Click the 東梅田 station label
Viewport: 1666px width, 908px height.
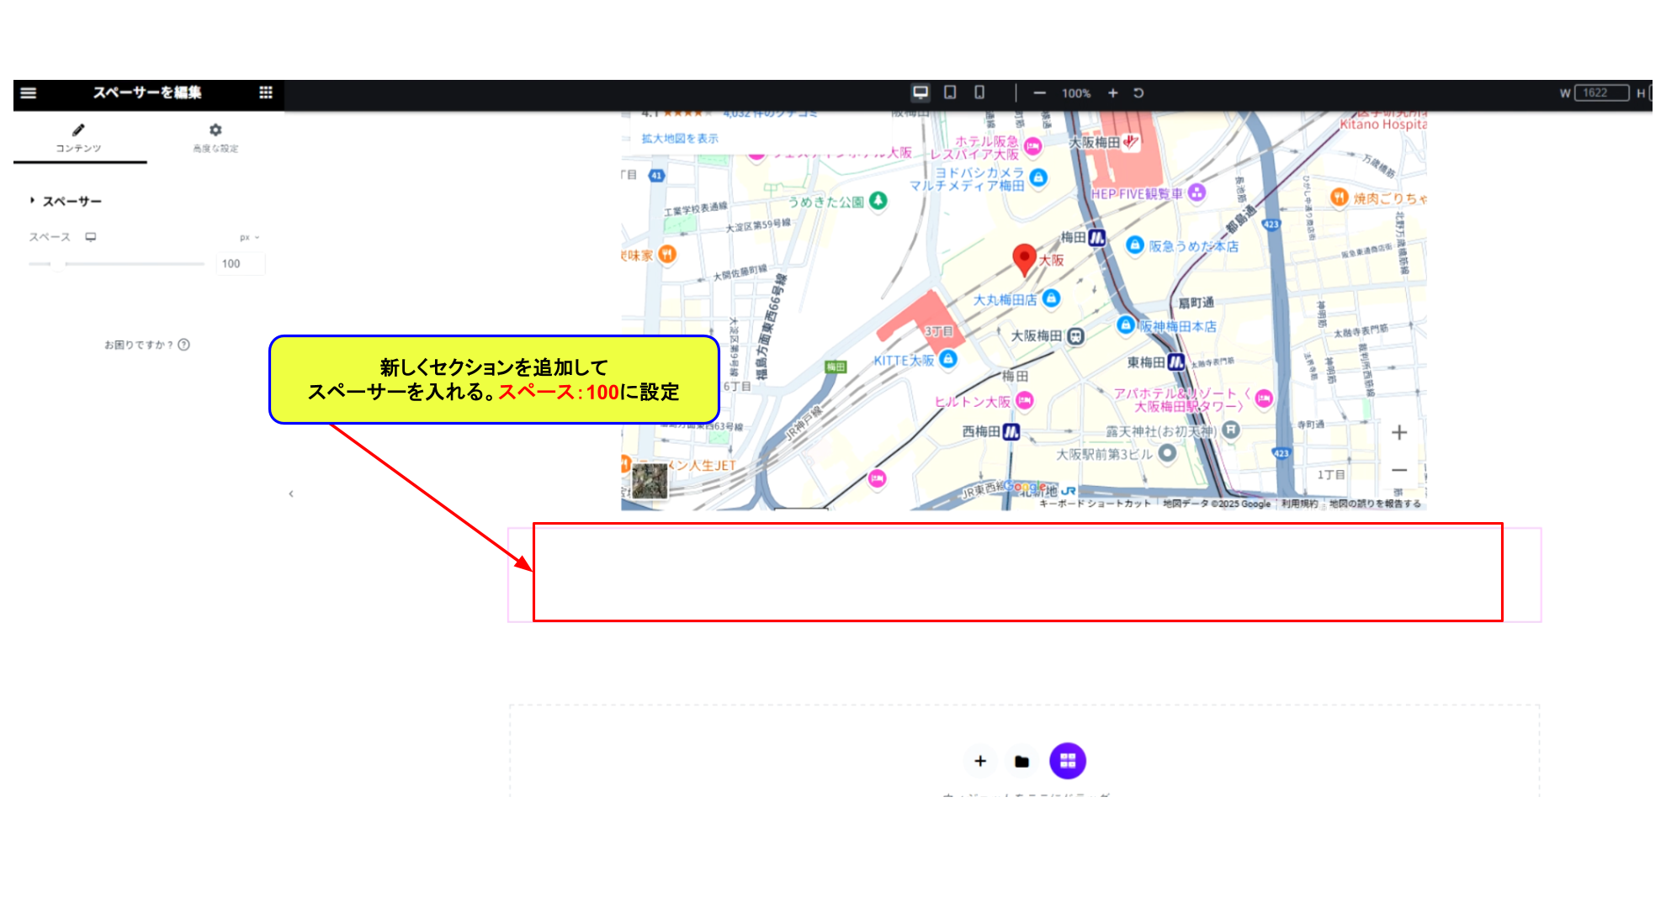[x=1146, y=362]
